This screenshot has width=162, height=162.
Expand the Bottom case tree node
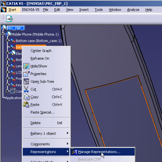pos(8,40)
